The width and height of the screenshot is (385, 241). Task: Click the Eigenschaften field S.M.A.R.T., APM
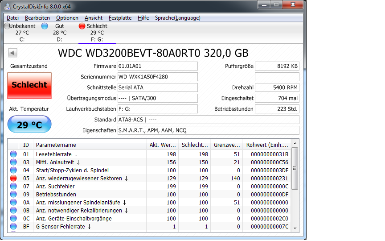tap(209, 130)
